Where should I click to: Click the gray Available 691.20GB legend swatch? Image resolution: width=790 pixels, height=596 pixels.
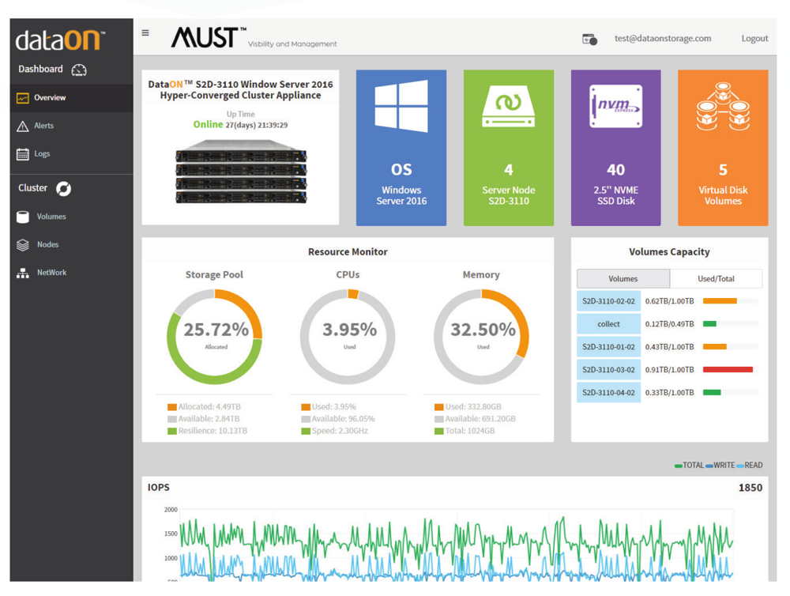(x=438, y=419)
